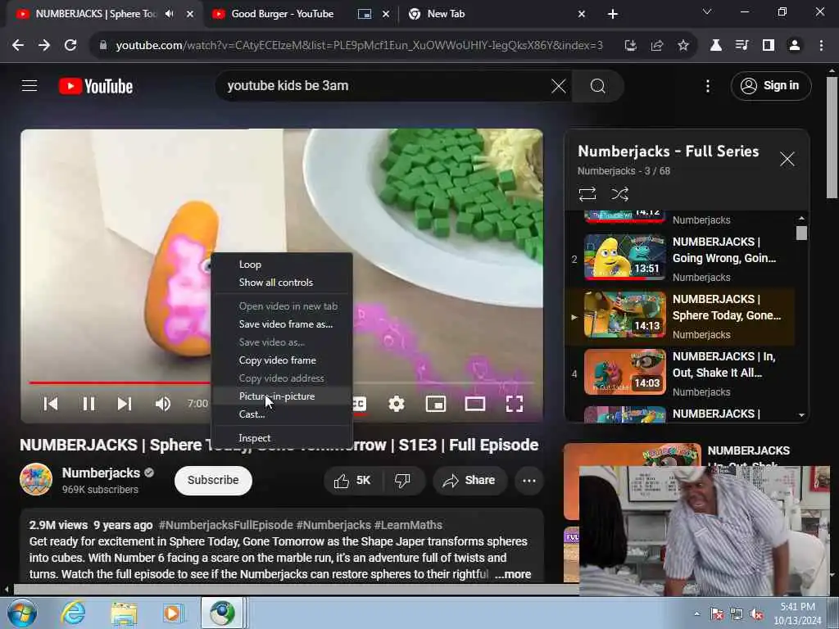
Task: Close the Numberjacks playlist panel
Action: pyautogui.click(x=787, y=159)
